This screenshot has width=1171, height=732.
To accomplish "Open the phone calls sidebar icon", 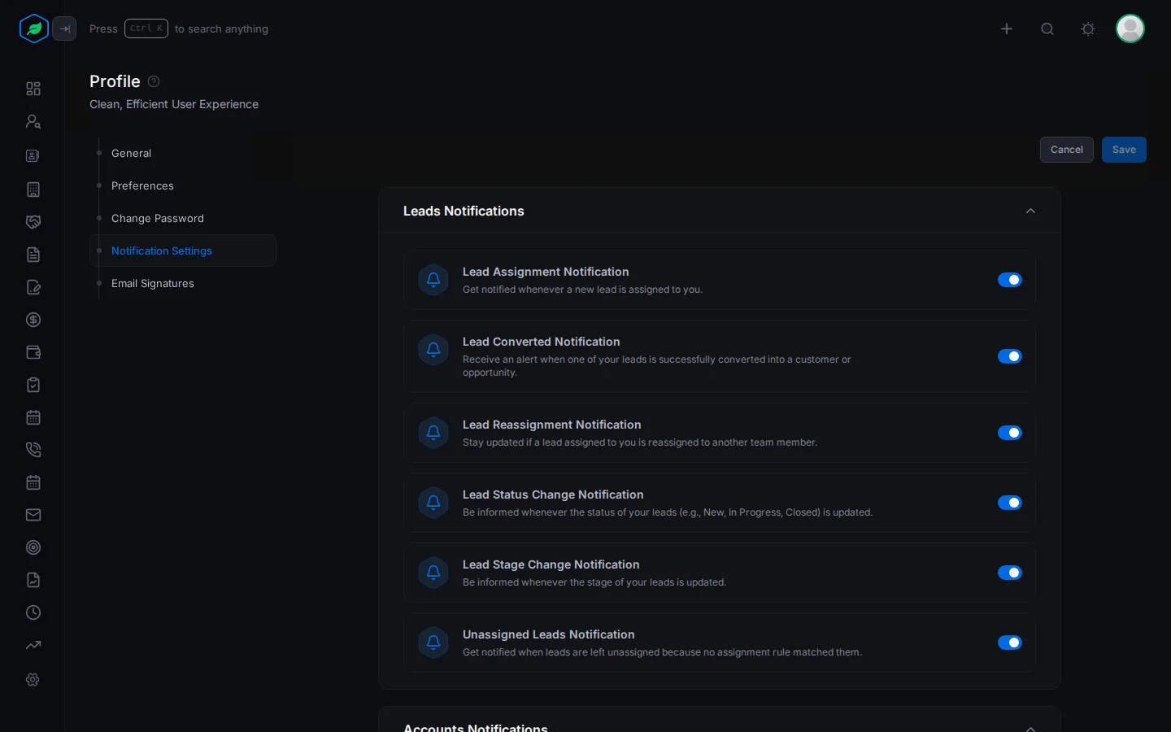I will [x=33, y=450].
